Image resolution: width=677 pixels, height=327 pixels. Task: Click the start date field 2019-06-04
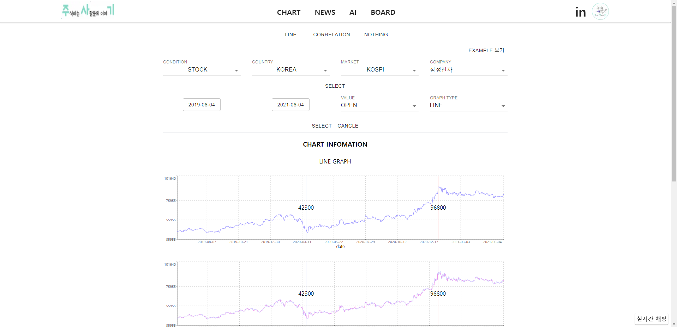pos(201,104)
